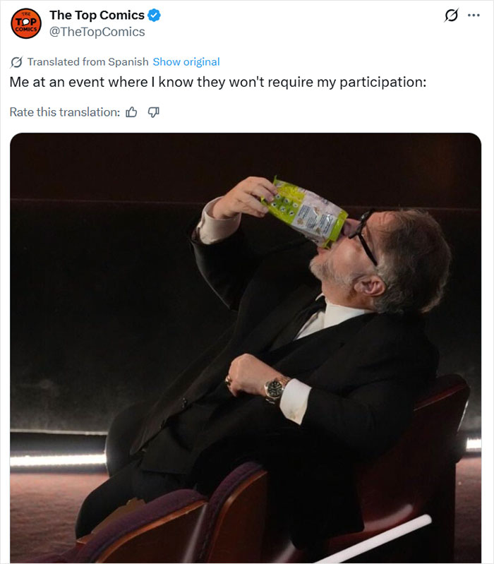Open The Top Comics profile avatar

pos(26,23)
